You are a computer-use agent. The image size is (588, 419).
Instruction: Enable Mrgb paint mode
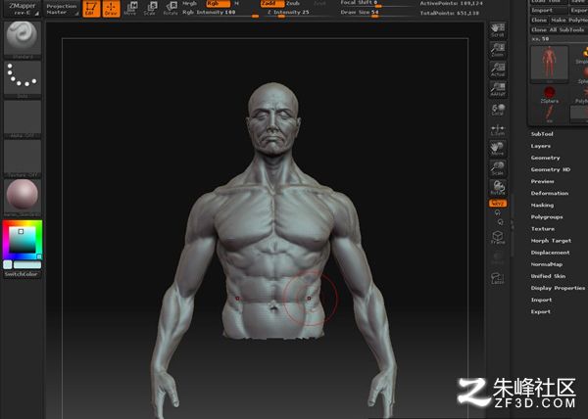coord(190,3)
